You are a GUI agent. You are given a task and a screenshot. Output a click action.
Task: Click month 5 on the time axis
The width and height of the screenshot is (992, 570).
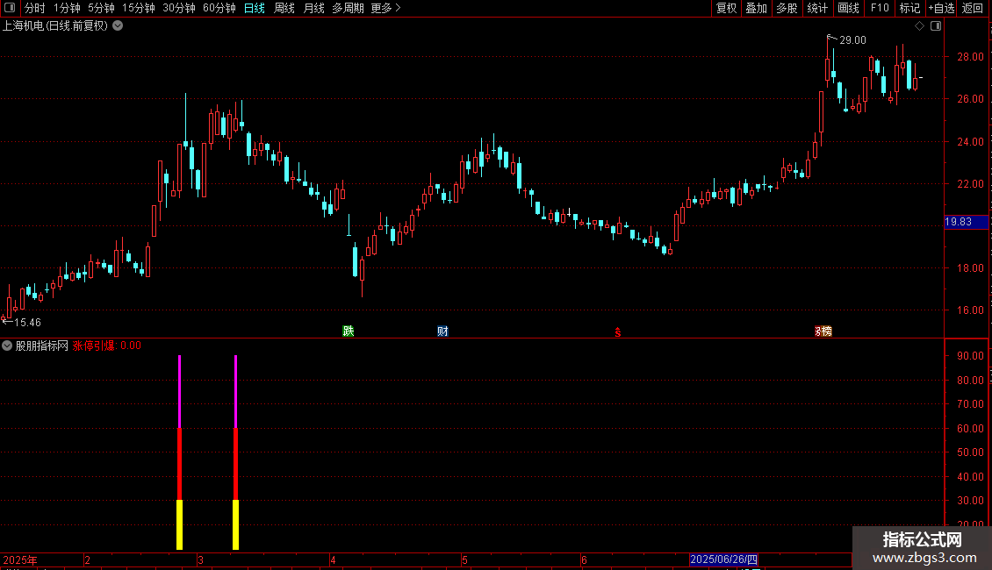tap(464, 559)
